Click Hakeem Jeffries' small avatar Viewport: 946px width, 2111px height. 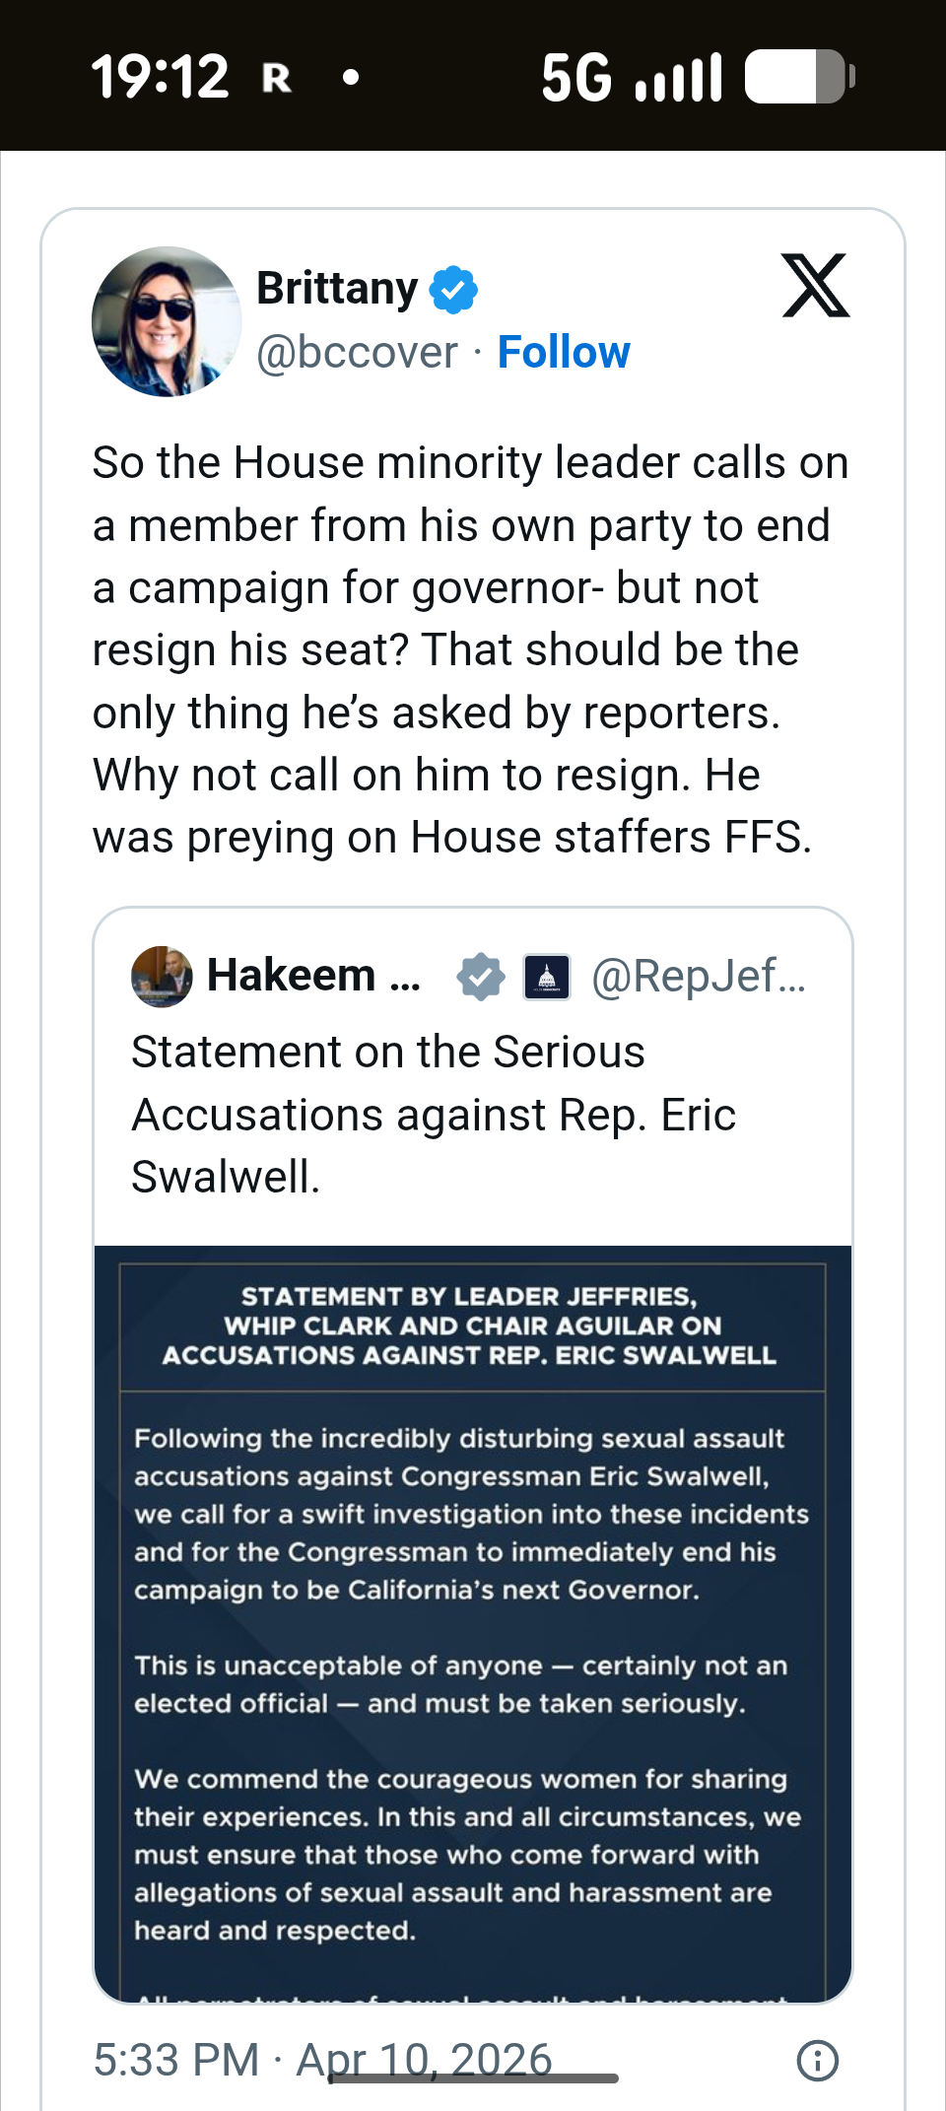[162, 977]
